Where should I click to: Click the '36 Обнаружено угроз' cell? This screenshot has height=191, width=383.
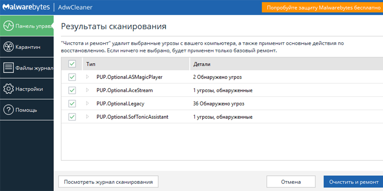(219, 104)
